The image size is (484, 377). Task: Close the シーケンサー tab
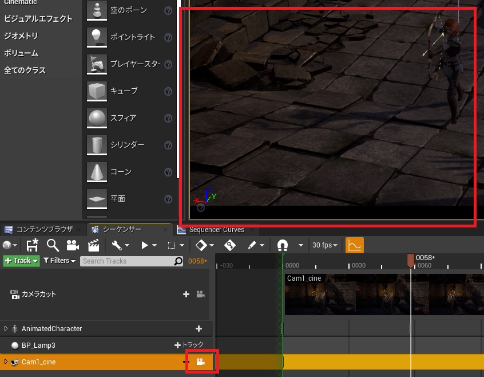(165, 230)
